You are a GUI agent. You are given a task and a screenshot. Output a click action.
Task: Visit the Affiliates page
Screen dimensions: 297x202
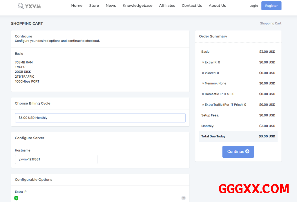[167, 6]
